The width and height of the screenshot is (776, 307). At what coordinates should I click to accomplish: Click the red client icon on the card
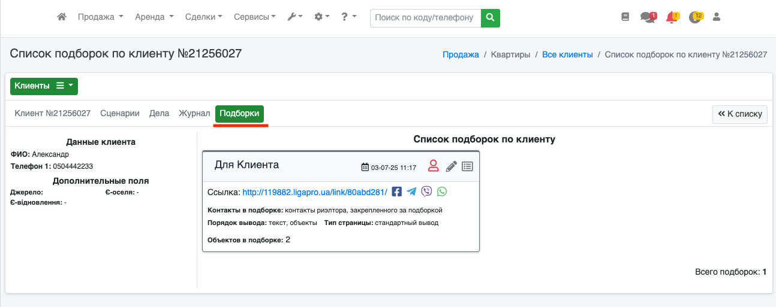pos(434,166)
